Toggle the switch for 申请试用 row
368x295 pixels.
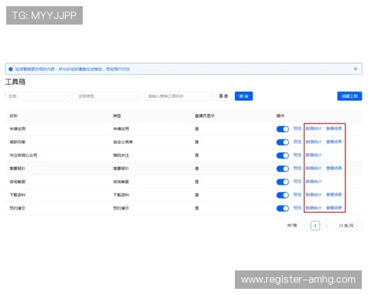click(283, 129)
